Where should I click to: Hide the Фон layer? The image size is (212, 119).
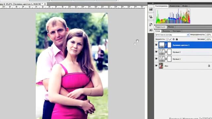(x=156, y=66)
